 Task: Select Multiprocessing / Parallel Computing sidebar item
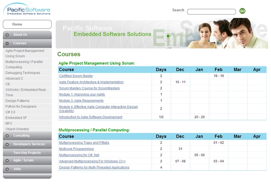[x=27, y=64]
